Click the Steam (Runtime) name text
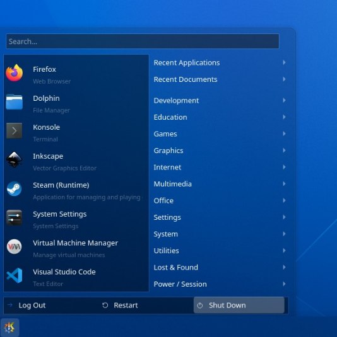 [61, 185]
